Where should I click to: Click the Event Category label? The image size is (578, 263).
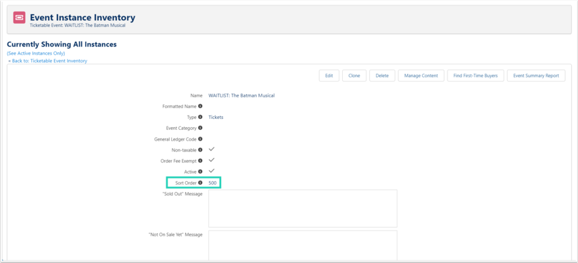click(x=182, y=128)
